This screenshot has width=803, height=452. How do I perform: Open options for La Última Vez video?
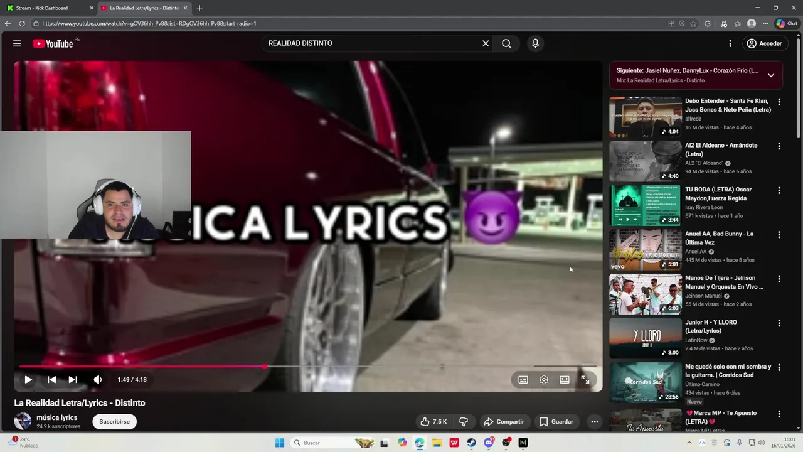click(779, 234)
